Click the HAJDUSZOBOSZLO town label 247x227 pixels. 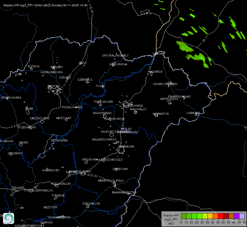click(109, 160)
